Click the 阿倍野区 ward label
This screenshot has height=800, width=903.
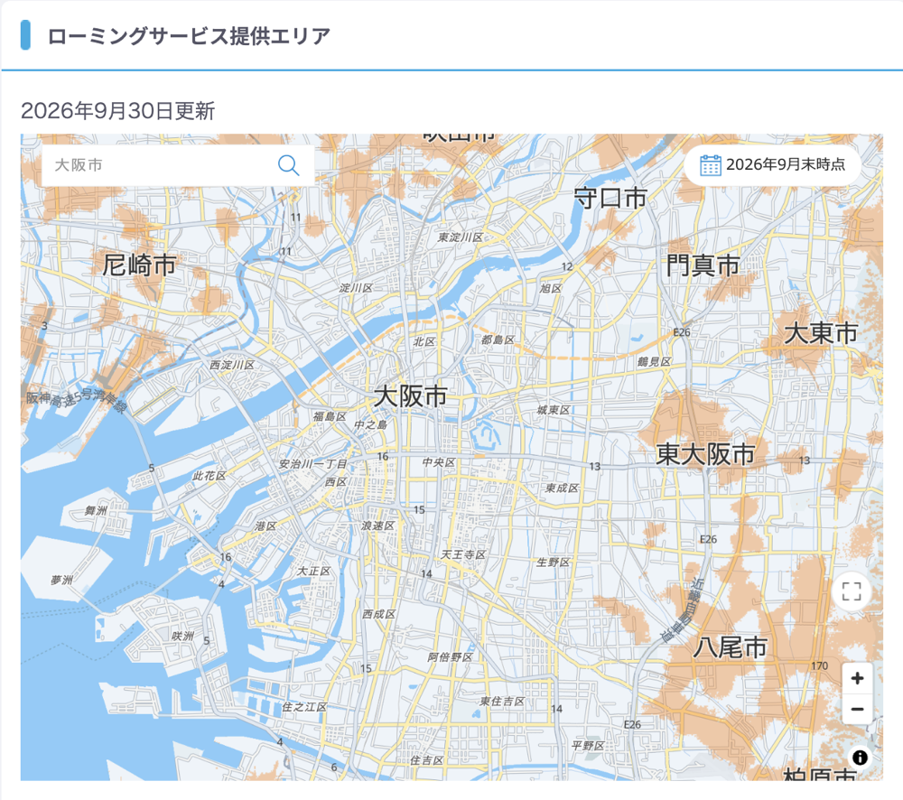point(451,657)
